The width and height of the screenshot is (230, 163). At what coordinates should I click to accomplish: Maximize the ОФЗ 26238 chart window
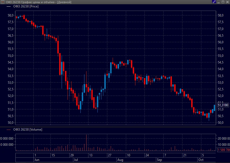[223, 2]
